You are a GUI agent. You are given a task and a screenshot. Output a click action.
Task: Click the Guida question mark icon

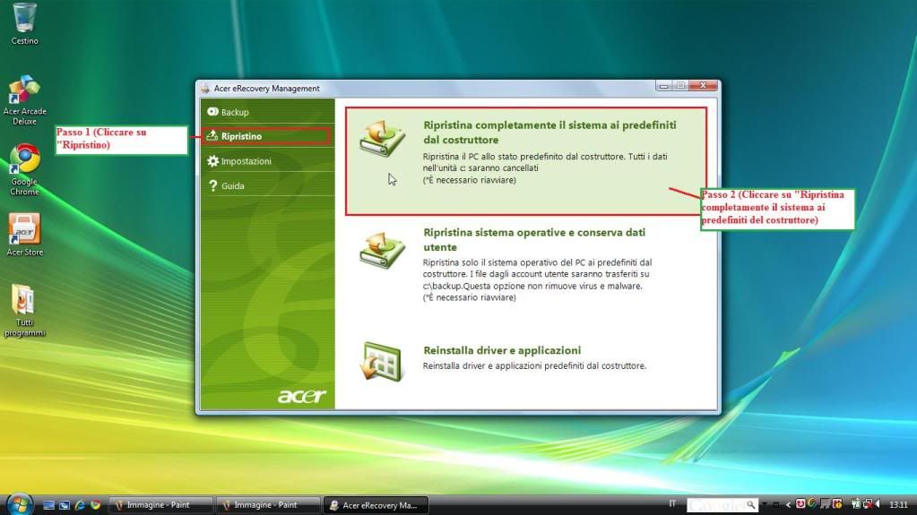212,186
